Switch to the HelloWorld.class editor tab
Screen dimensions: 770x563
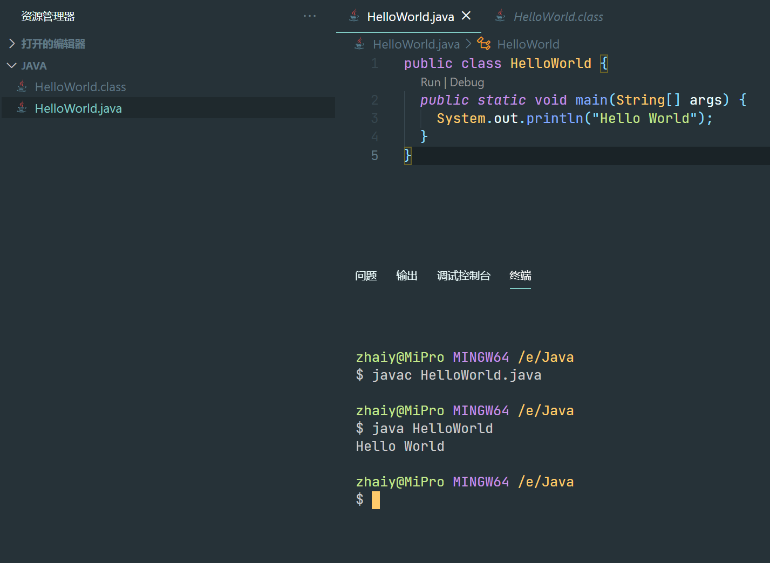pos(558,17)
